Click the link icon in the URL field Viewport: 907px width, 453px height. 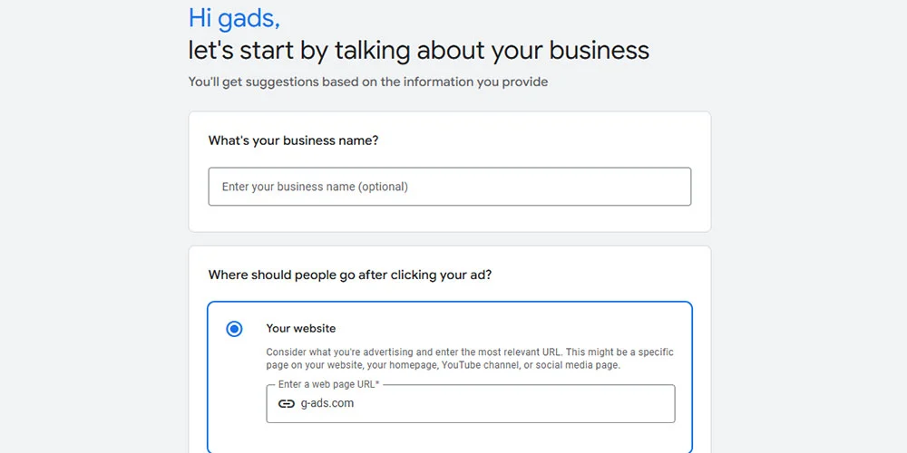pyautogui.click(x=287, y=404)
